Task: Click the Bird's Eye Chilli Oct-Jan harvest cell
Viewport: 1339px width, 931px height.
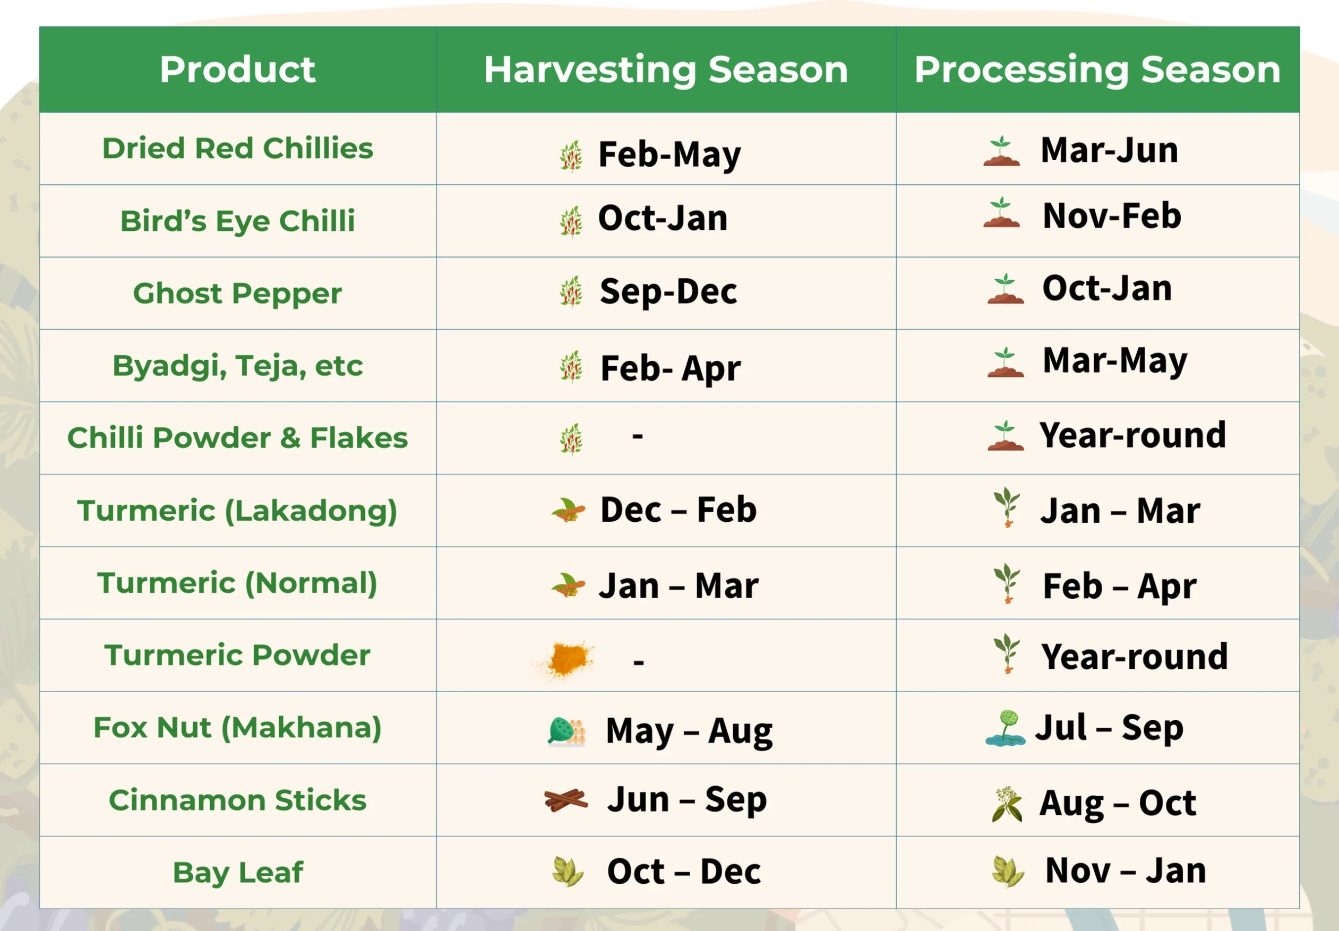Action: coord(666,221)
